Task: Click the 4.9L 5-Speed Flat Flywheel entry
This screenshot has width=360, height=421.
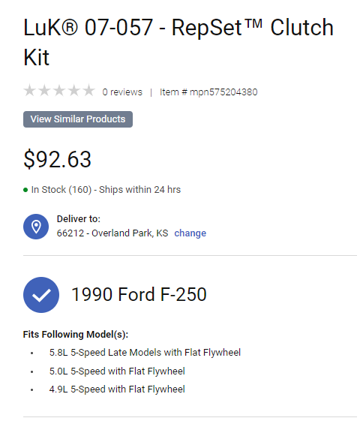Action: coord(117,389)
